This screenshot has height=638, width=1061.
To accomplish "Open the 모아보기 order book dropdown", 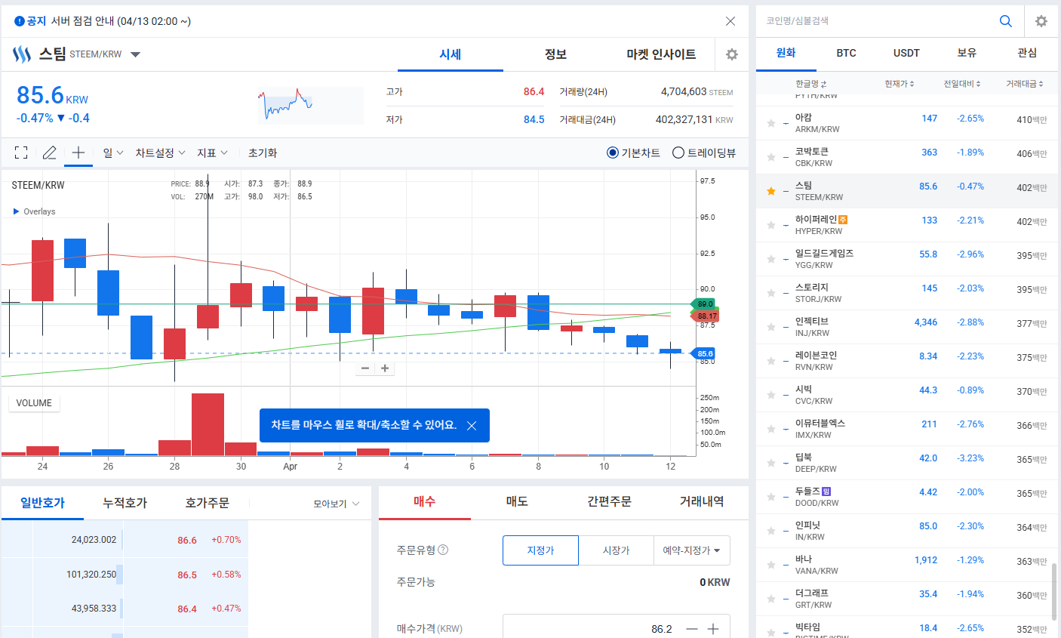I will (x=337, y=504).
